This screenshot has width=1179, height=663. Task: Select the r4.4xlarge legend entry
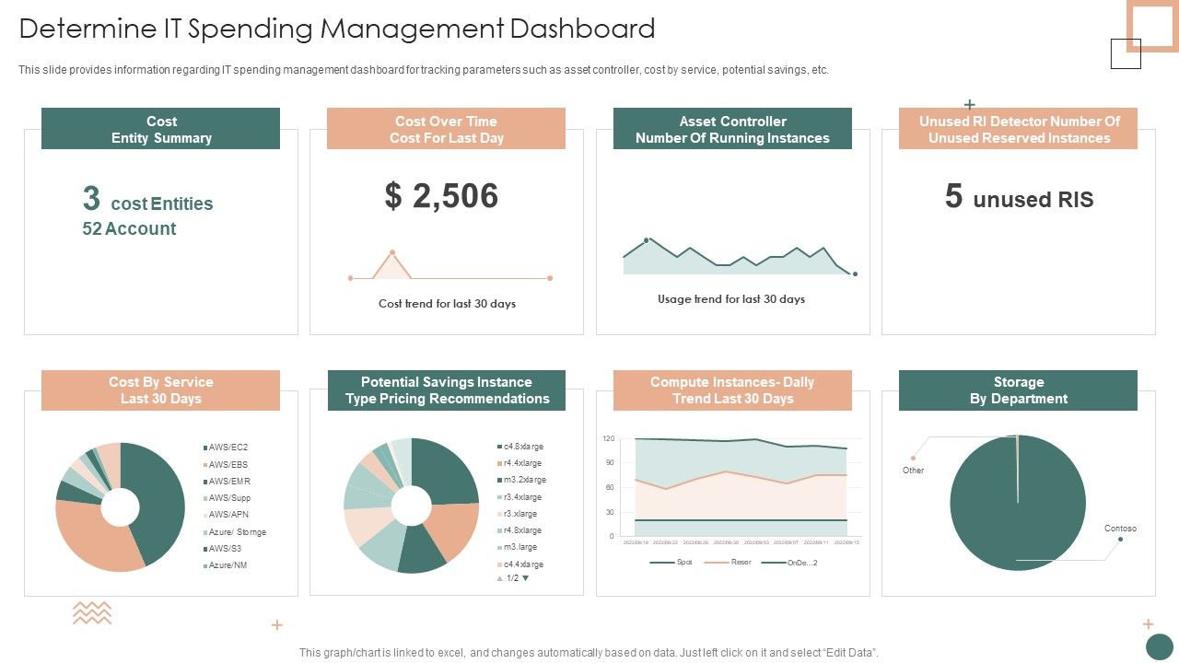pyautogui.click(x=519, y=463)
